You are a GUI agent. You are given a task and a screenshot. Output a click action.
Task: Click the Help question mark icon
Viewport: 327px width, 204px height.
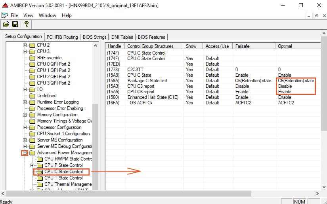[x=26, y=25]
